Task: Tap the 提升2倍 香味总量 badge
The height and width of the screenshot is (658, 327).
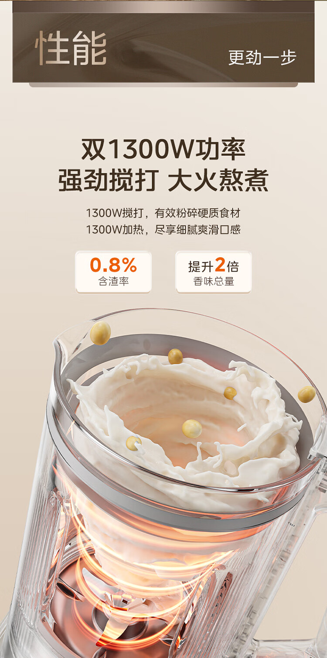Action: coord(214,272)
